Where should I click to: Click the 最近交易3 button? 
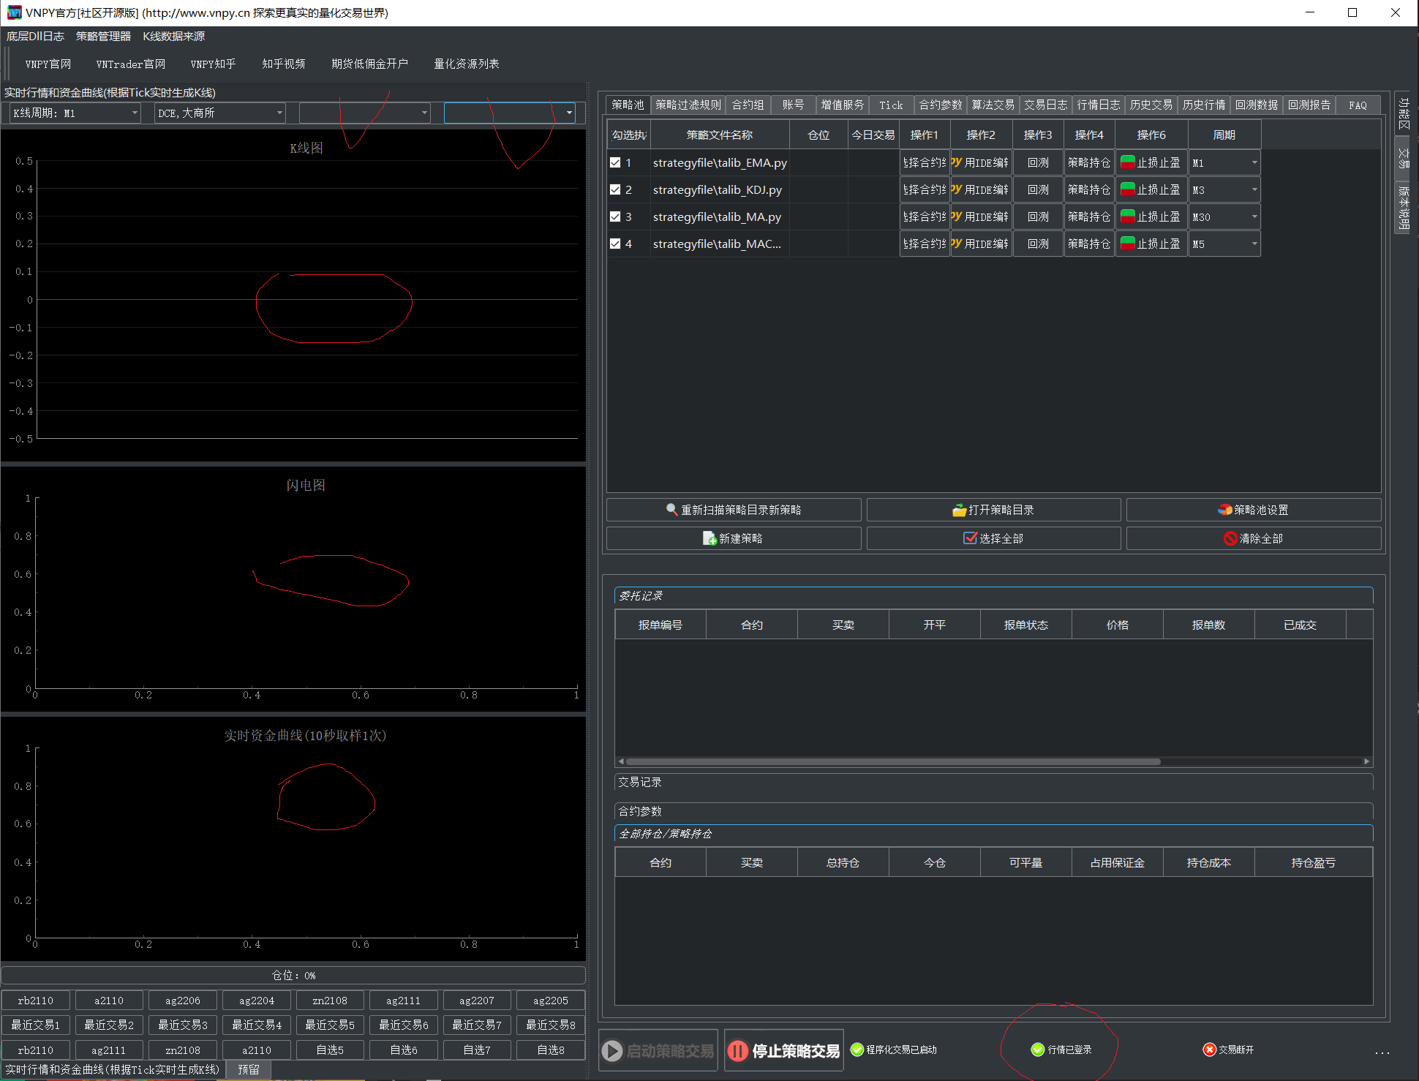tap(183, 1025)
